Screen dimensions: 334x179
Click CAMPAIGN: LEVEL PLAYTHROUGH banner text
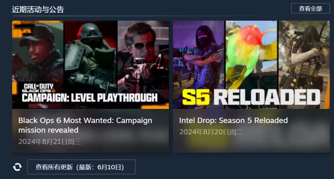coord(90,98)
